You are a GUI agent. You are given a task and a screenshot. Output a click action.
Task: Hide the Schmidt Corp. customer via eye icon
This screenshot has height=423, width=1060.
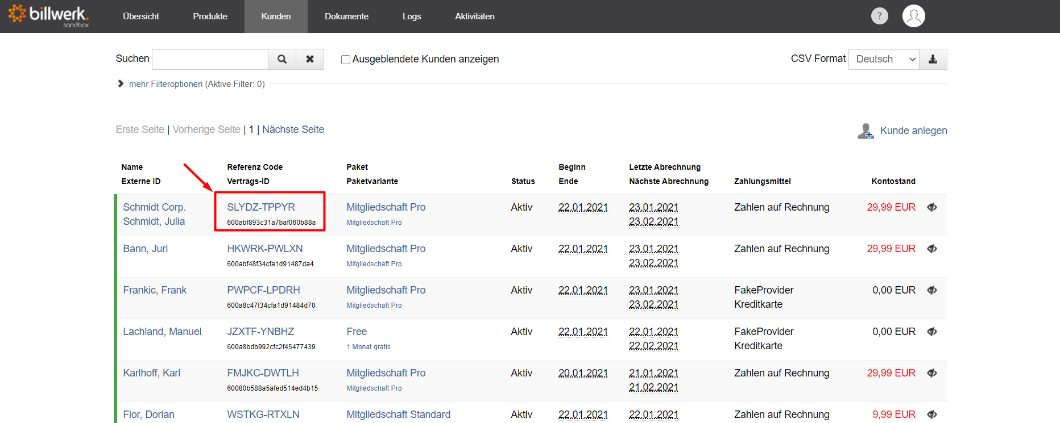(x=932, y=207)
